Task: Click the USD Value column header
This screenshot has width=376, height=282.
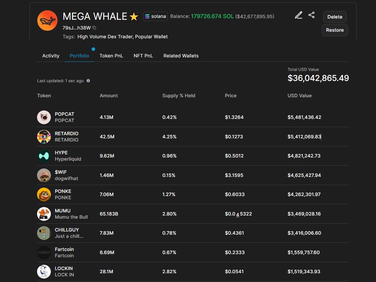Action: point(299,96)
